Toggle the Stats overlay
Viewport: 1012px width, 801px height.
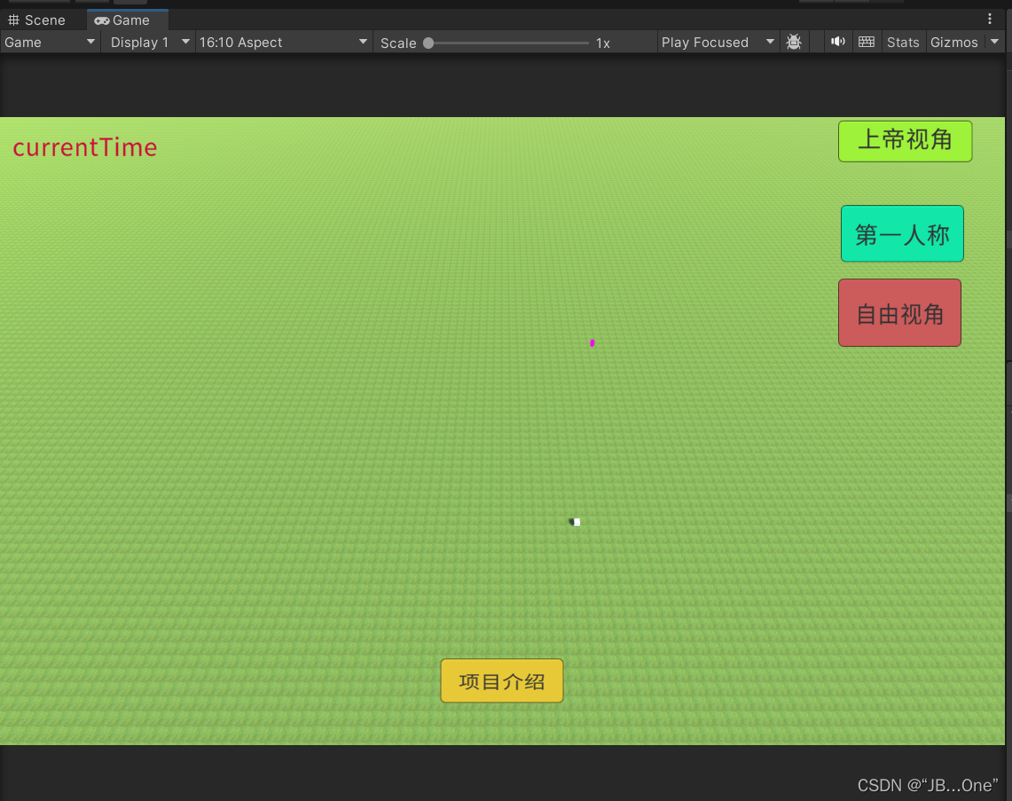coord(902,42)
